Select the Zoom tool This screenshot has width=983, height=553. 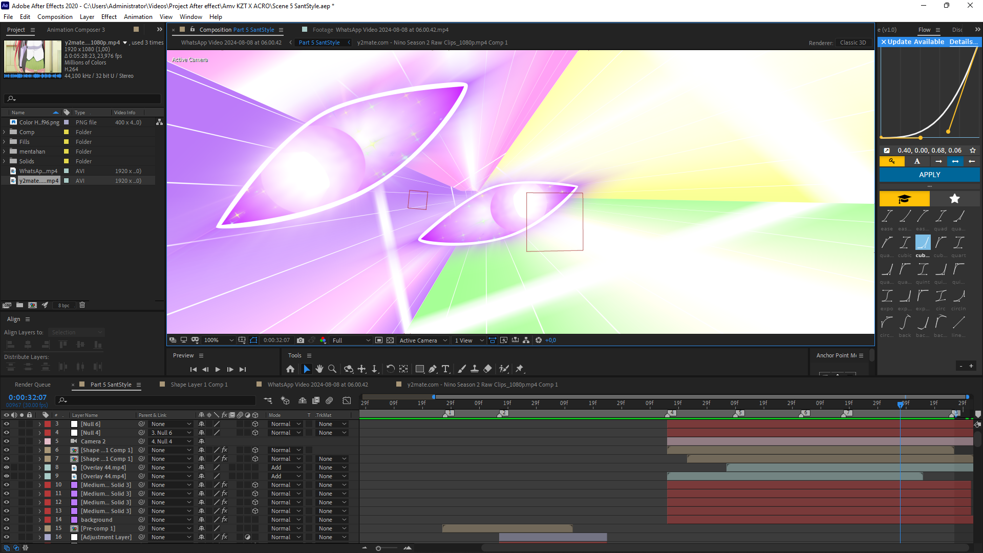pos(332,369)
